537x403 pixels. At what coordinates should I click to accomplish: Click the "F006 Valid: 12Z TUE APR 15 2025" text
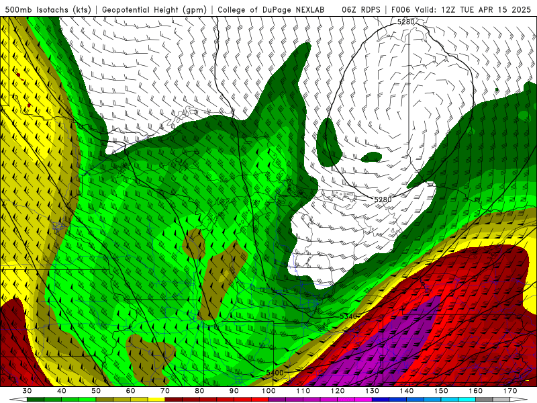pyautogui.click(x=460, y=9)
